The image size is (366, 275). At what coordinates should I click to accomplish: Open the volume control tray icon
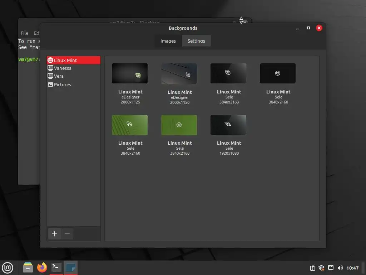(340, 268)
